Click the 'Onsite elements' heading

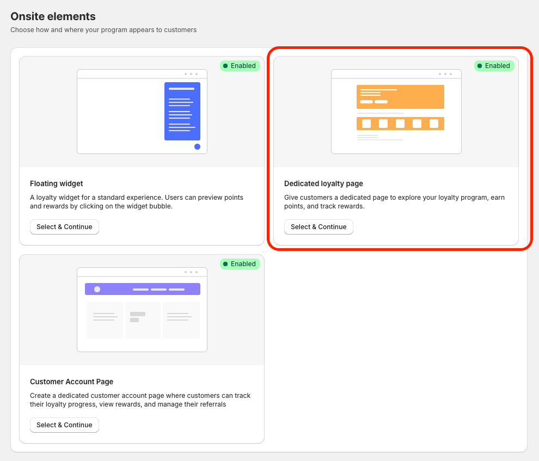point(53,16)
